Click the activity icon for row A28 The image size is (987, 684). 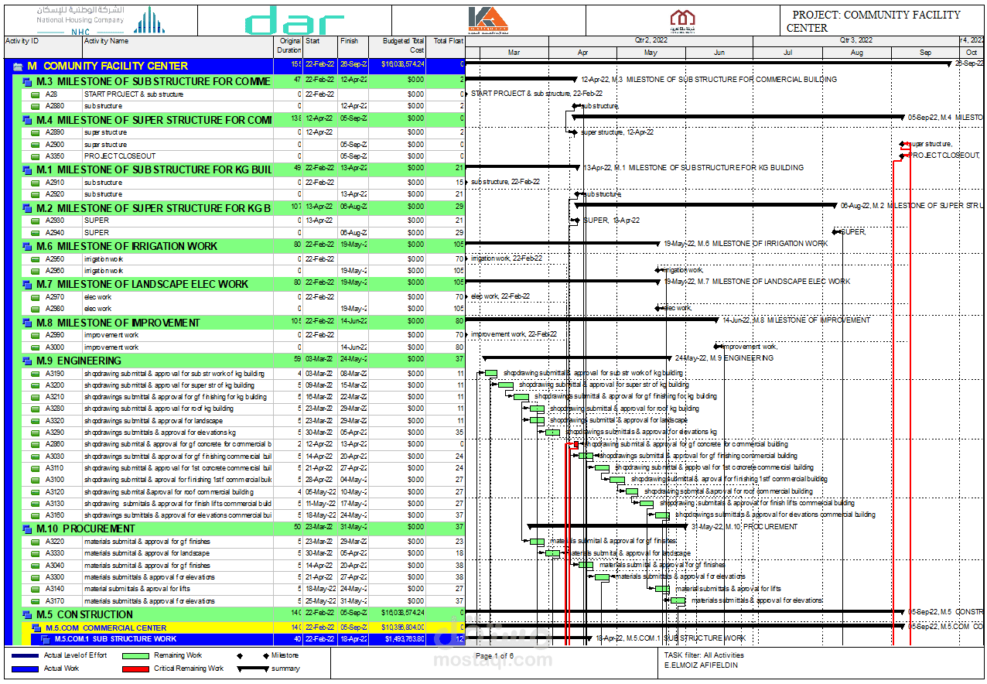pos(35,94)
